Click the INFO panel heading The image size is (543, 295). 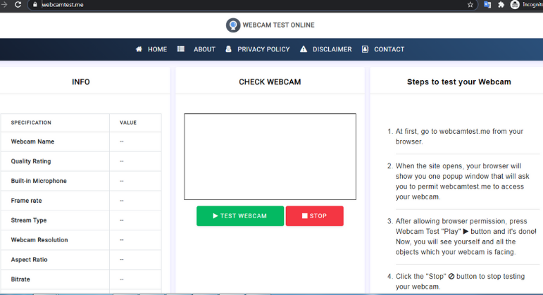coord(81,82)
